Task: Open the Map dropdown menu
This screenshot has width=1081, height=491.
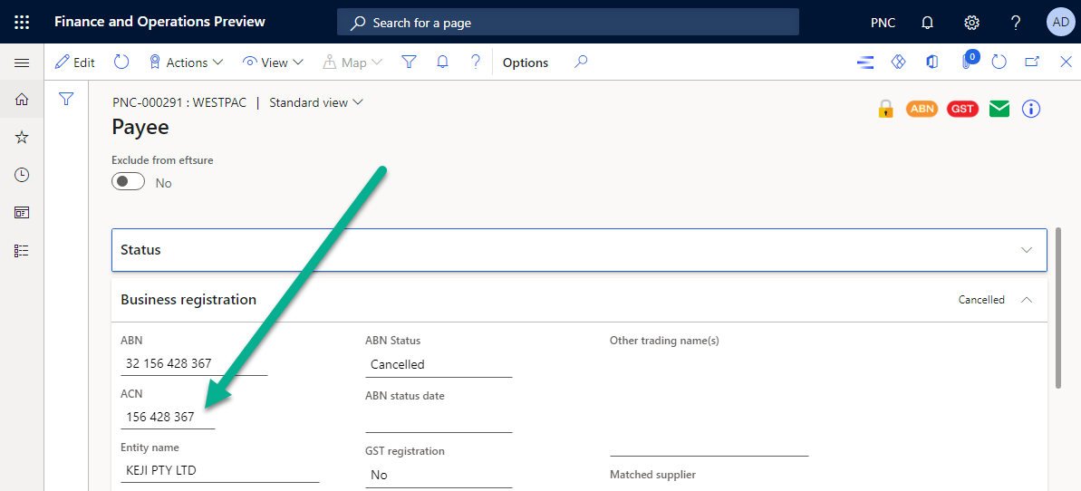Action: point(352,63)
